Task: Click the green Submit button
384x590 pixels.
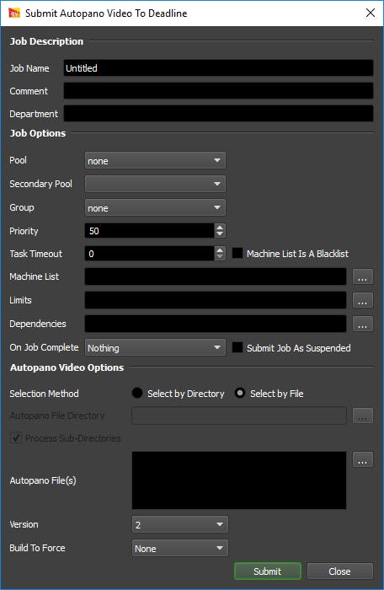Action: pos(268,571)
